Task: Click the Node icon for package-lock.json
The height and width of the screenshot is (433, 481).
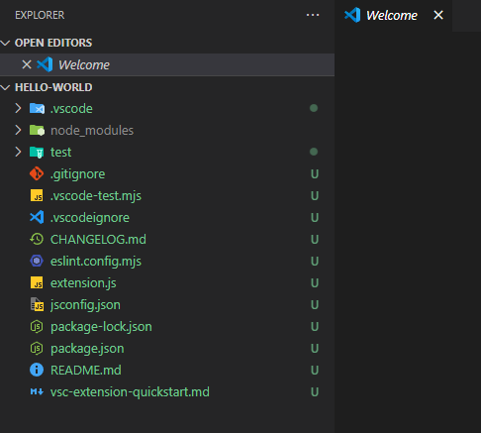Action: (x=37, y=327)
